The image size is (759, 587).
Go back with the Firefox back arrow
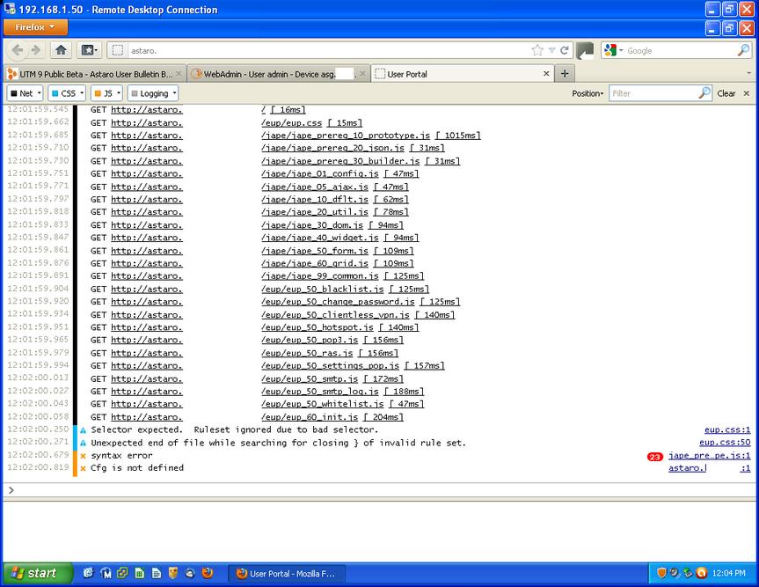(x=18, y=50)
